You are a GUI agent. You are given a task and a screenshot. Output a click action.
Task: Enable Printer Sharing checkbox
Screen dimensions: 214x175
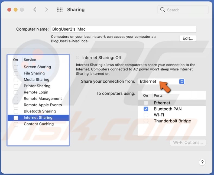coord(16,86)
